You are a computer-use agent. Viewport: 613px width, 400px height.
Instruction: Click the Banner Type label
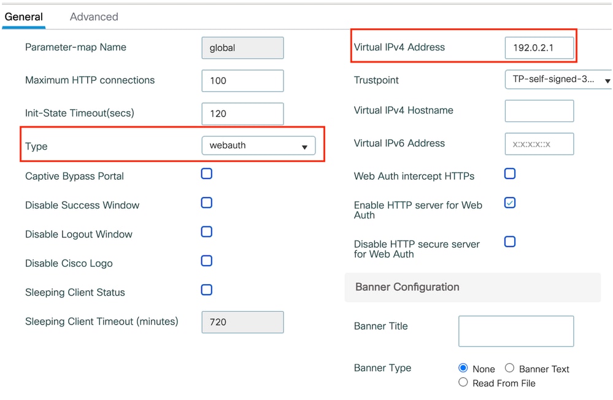tap(382, 368)
